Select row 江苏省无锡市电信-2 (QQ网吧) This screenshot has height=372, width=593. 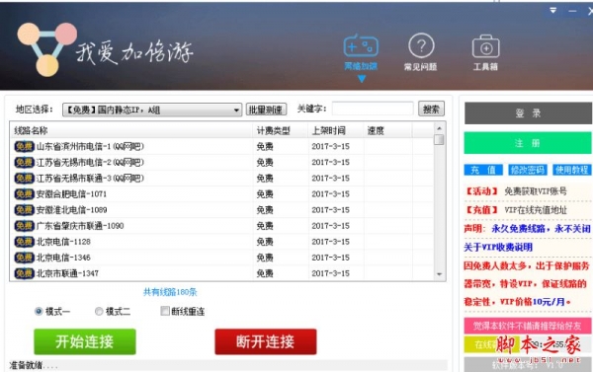[x=221, y=163]
